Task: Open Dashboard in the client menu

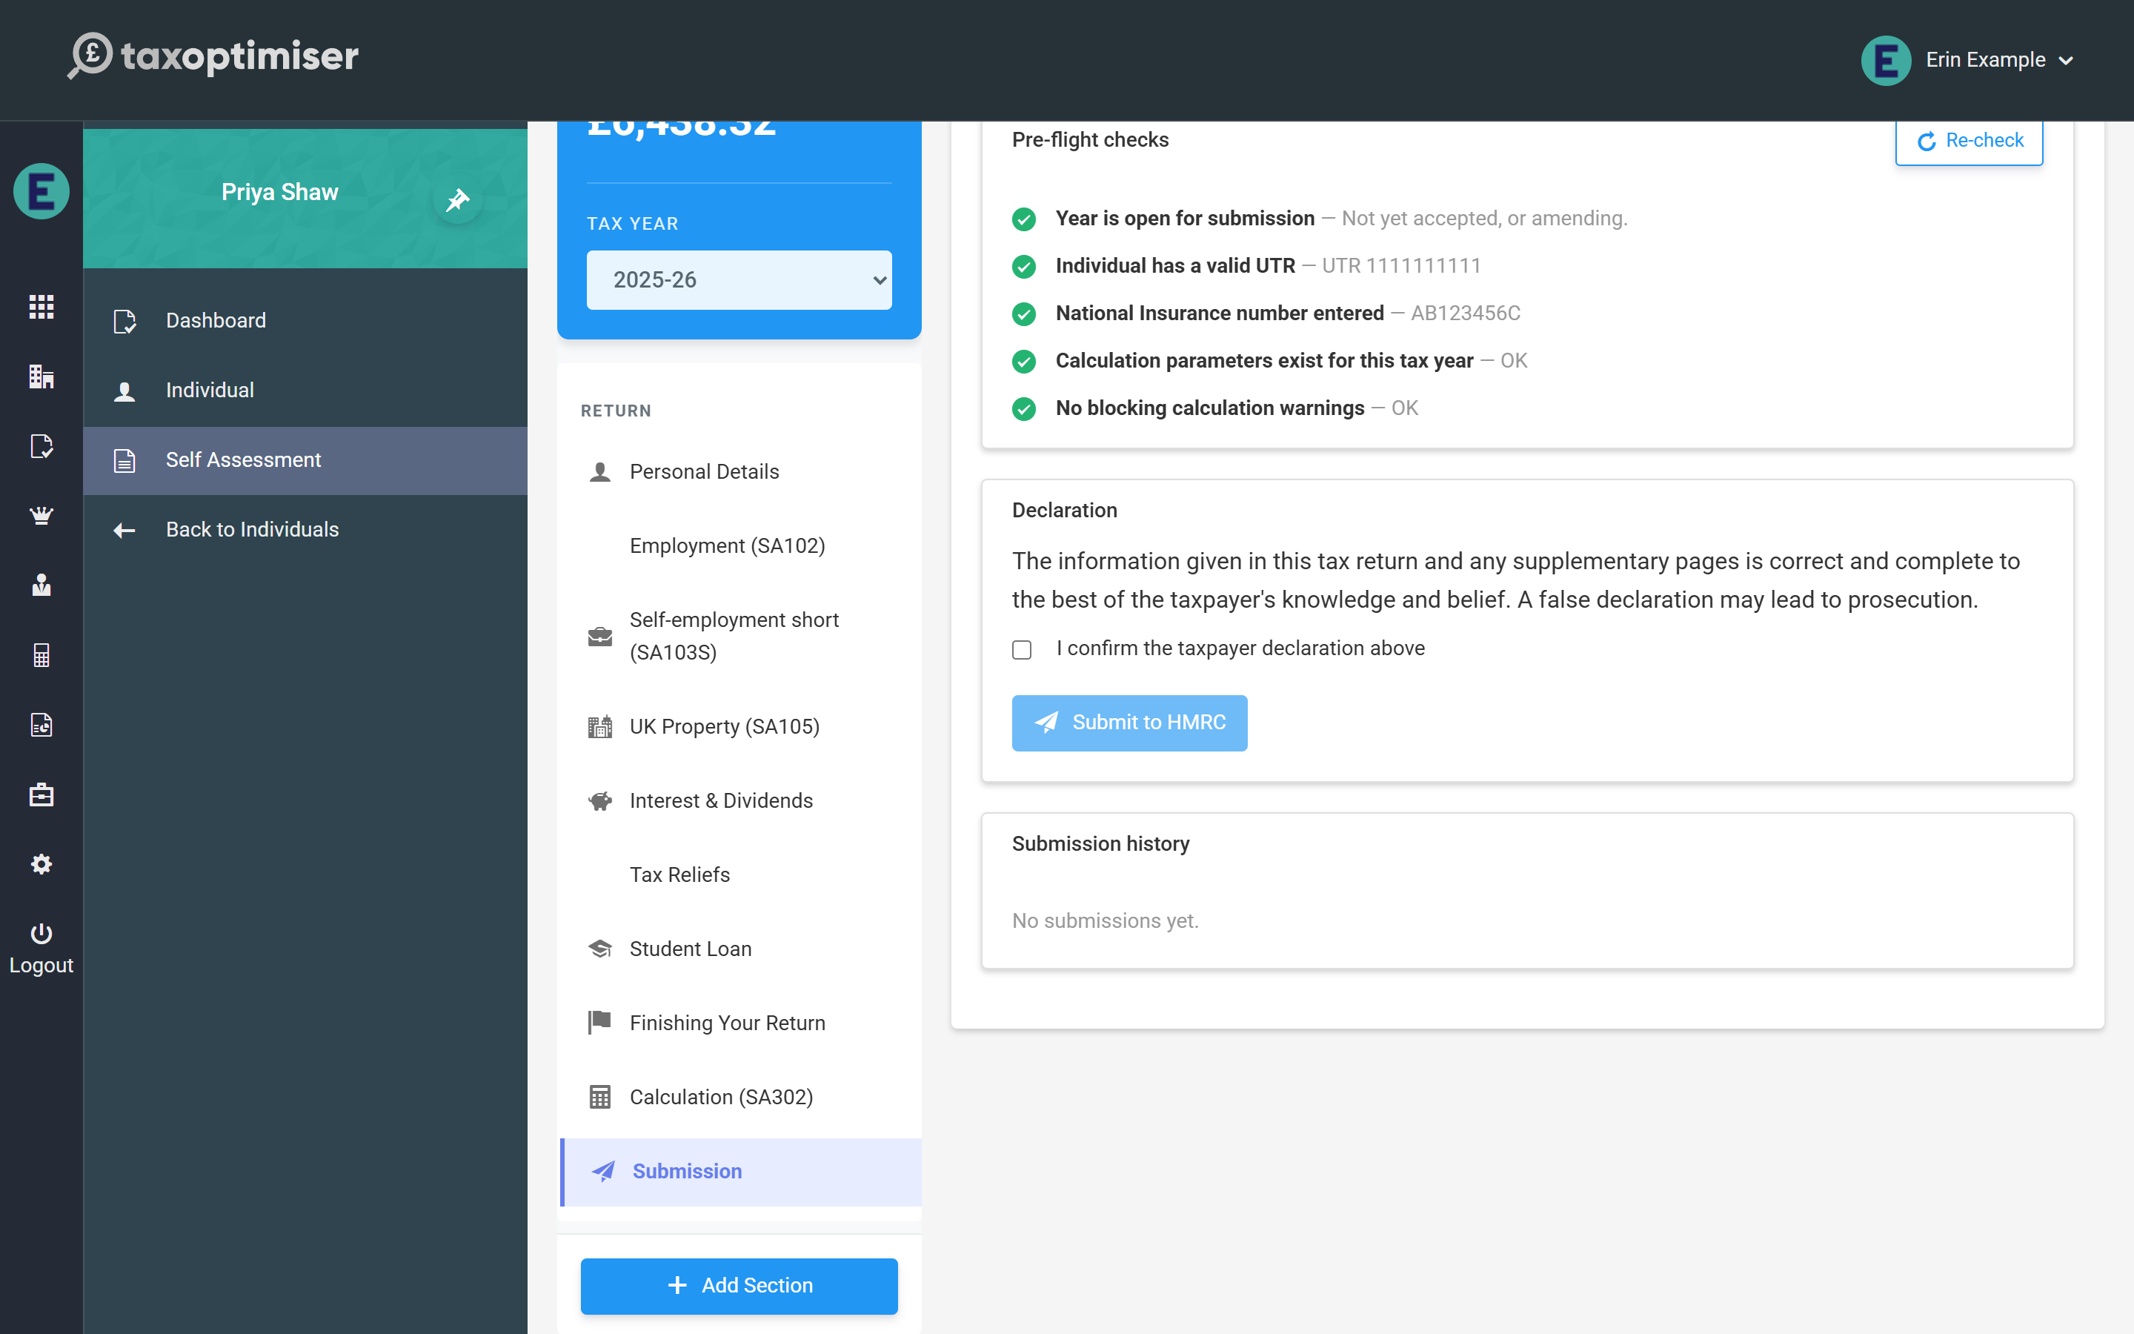Action: (305, 321)
